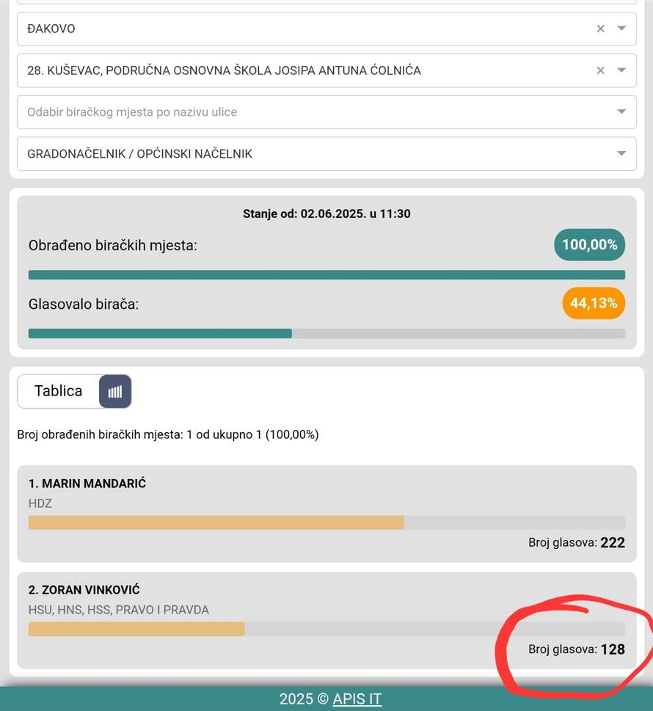
Task: Open the ĐAKOVO city dropdown chevron
Action: (622, 29)
